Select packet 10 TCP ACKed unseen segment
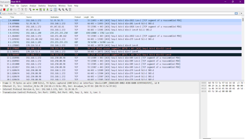This screenshot has width=245, height=139. [x=121, y=49]
